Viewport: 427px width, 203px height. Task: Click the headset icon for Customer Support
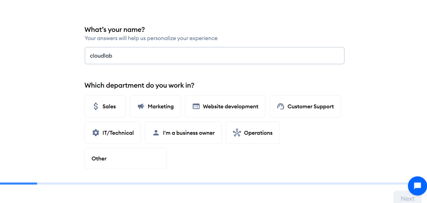click(280, 106)
